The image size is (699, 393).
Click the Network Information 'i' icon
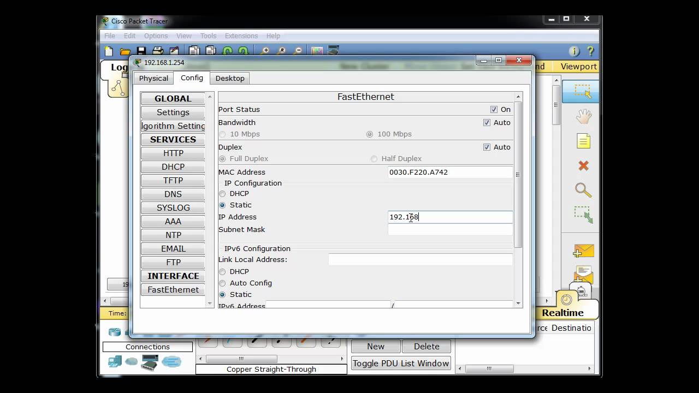[x=574, y=51]
